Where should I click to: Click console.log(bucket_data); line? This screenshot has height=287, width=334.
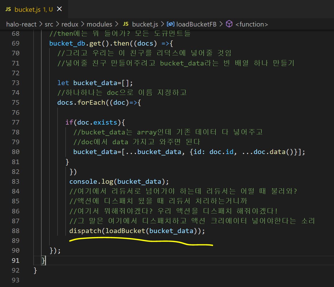119,182
